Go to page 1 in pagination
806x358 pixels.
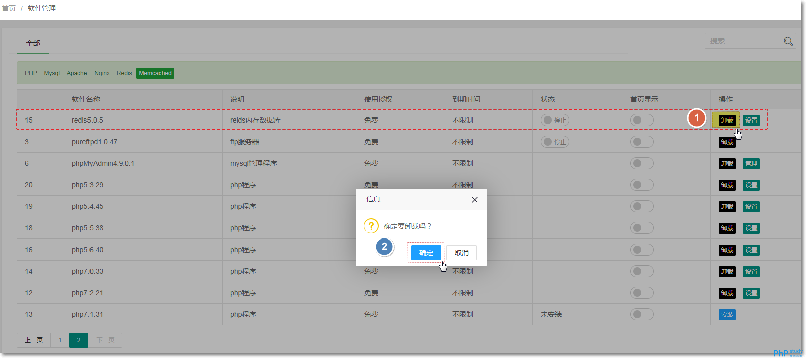coord(60,340)
